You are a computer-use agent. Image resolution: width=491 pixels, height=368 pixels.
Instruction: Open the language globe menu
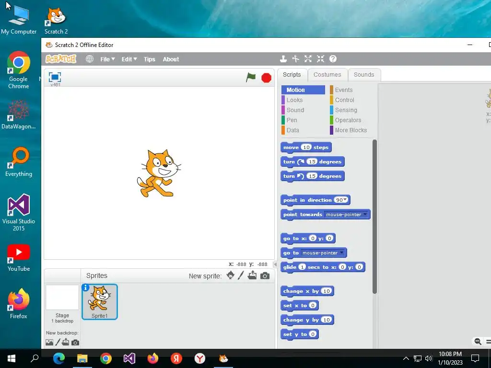coord(90,59)
